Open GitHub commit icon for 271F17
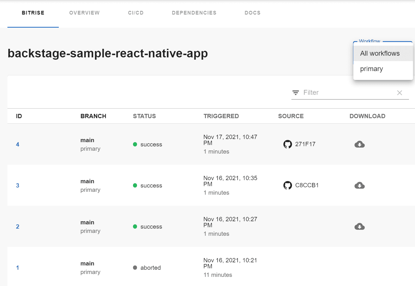 (x=287, y=144)
